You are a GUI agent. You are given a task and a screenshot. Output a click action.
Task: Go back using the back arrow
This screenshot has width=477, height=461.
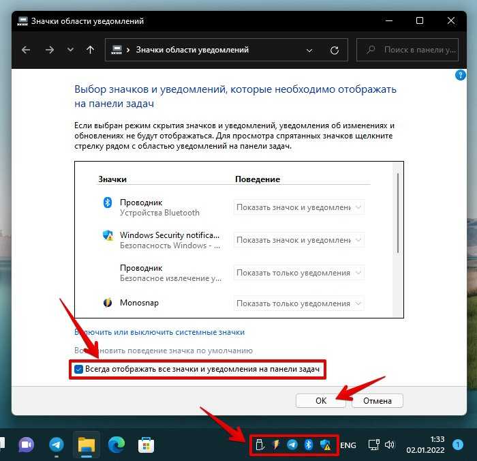tap(26, 50)
